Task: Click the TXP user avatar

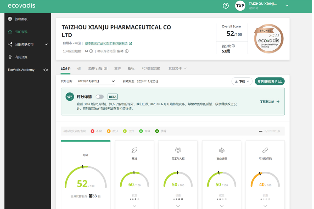Action: point(240,6)
